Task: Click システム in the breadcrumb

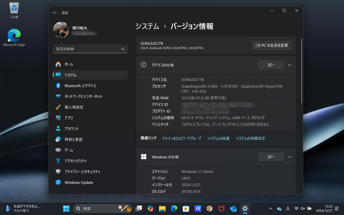Action: tap(147, 26)
